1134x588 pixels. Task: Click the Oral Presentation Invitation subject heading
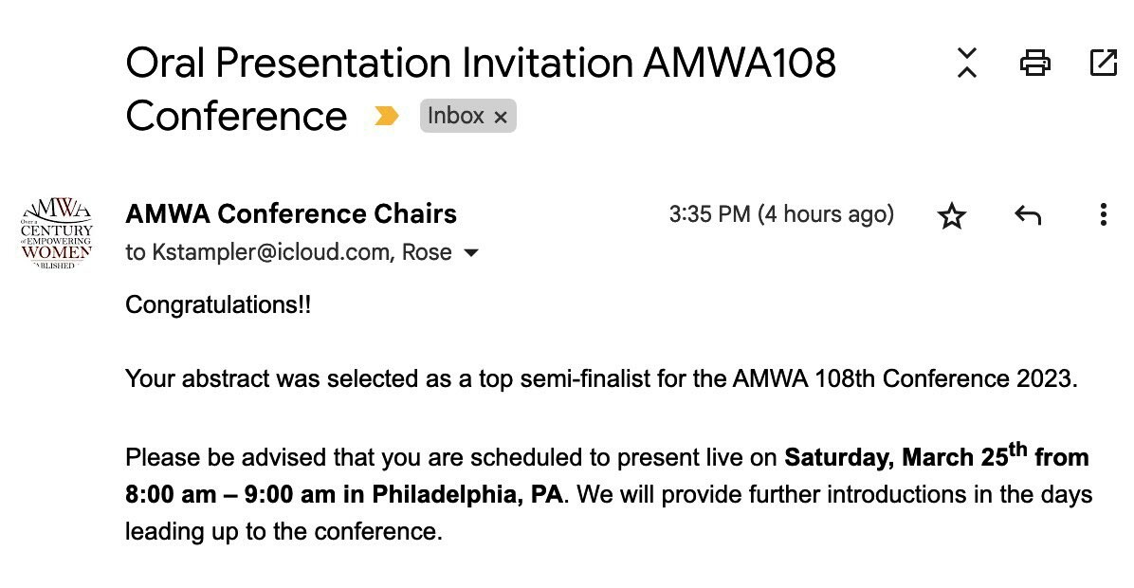pos(480,64)
